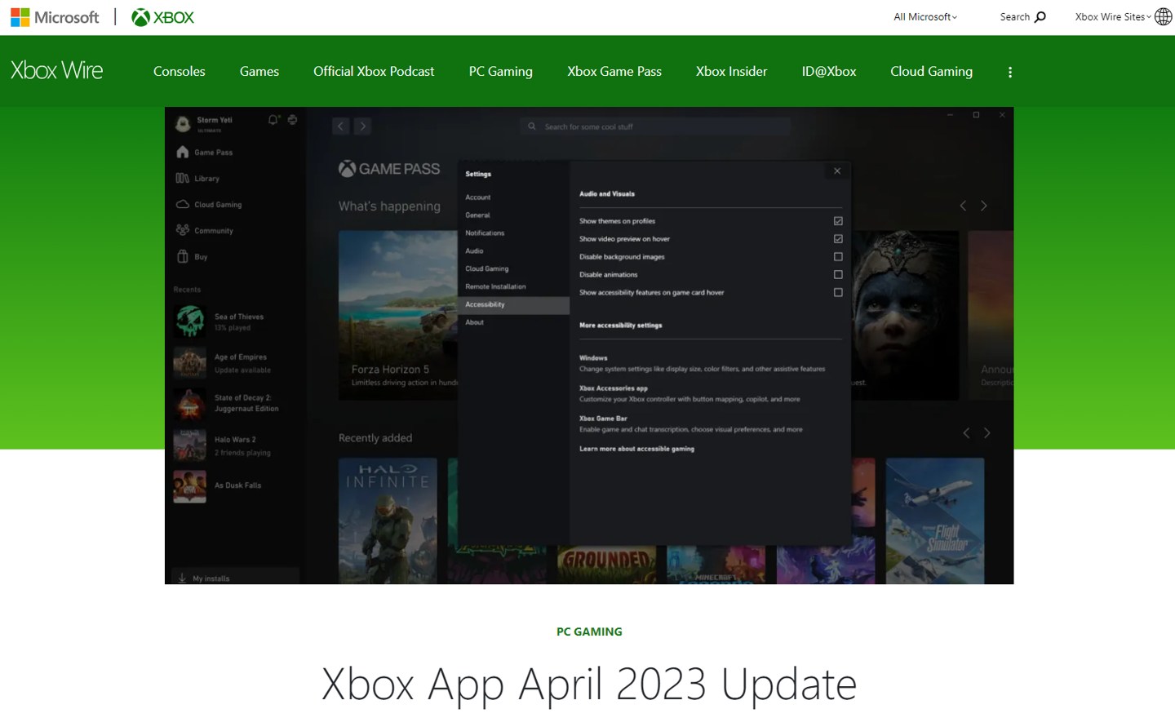Click the globe icon for Xbox Wire Sites
Screen dimensions: 1175x718
click(x=1164, y=17)
